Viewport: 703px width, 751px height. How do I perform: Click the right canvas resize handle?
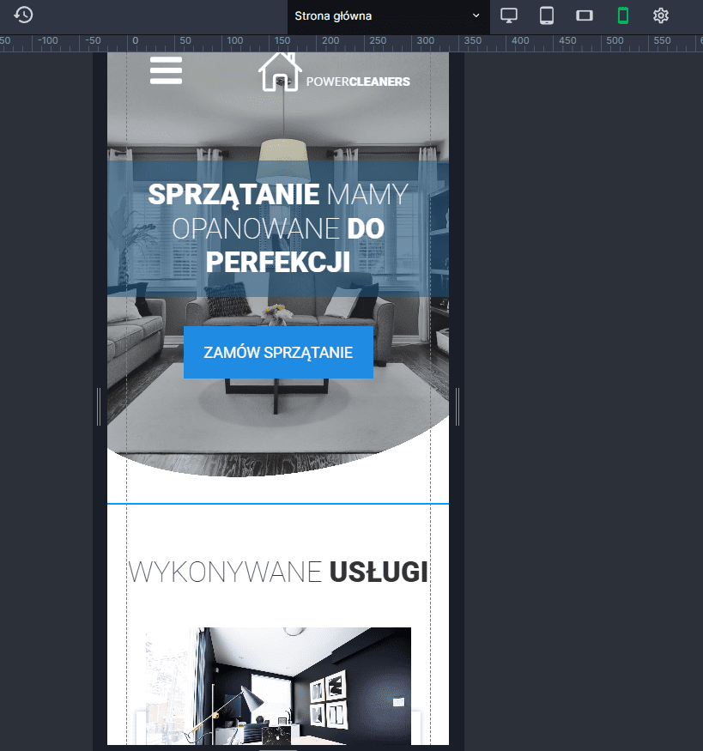click(458, 406)
